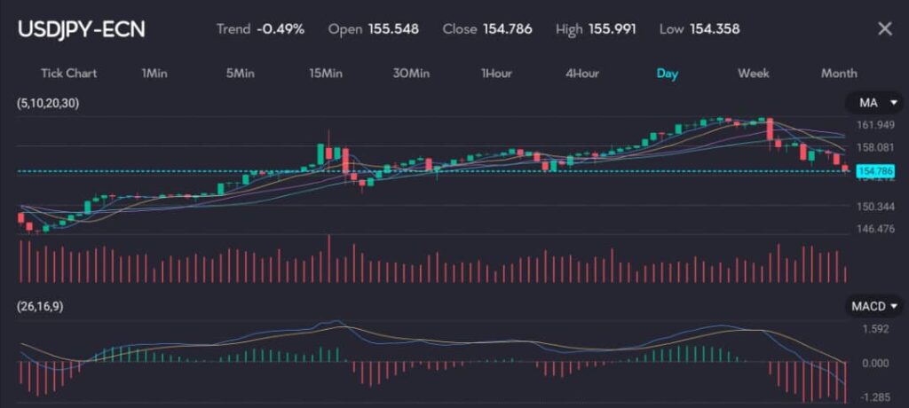Switch to the Tick Chart timeframe
The height and width of the screenshot is (408, 909).
click(x=68, y=73)
